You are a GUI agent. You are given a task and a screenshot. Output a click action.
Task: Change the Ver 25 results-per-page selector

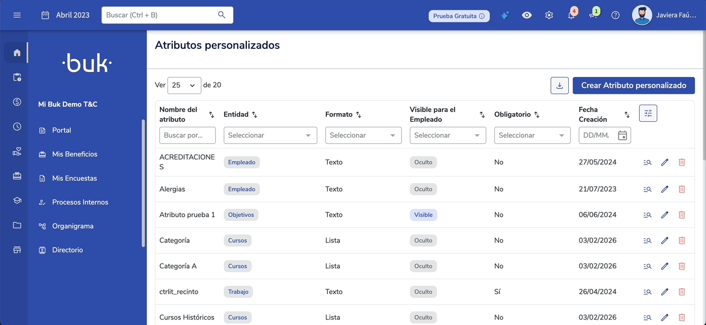[x=184, y=85]
